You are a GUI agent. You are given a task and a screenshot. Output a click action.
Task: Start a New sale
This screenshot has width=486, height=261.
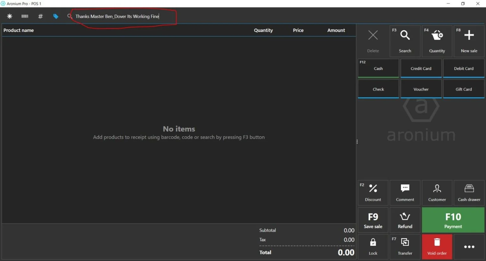[469, 41]
